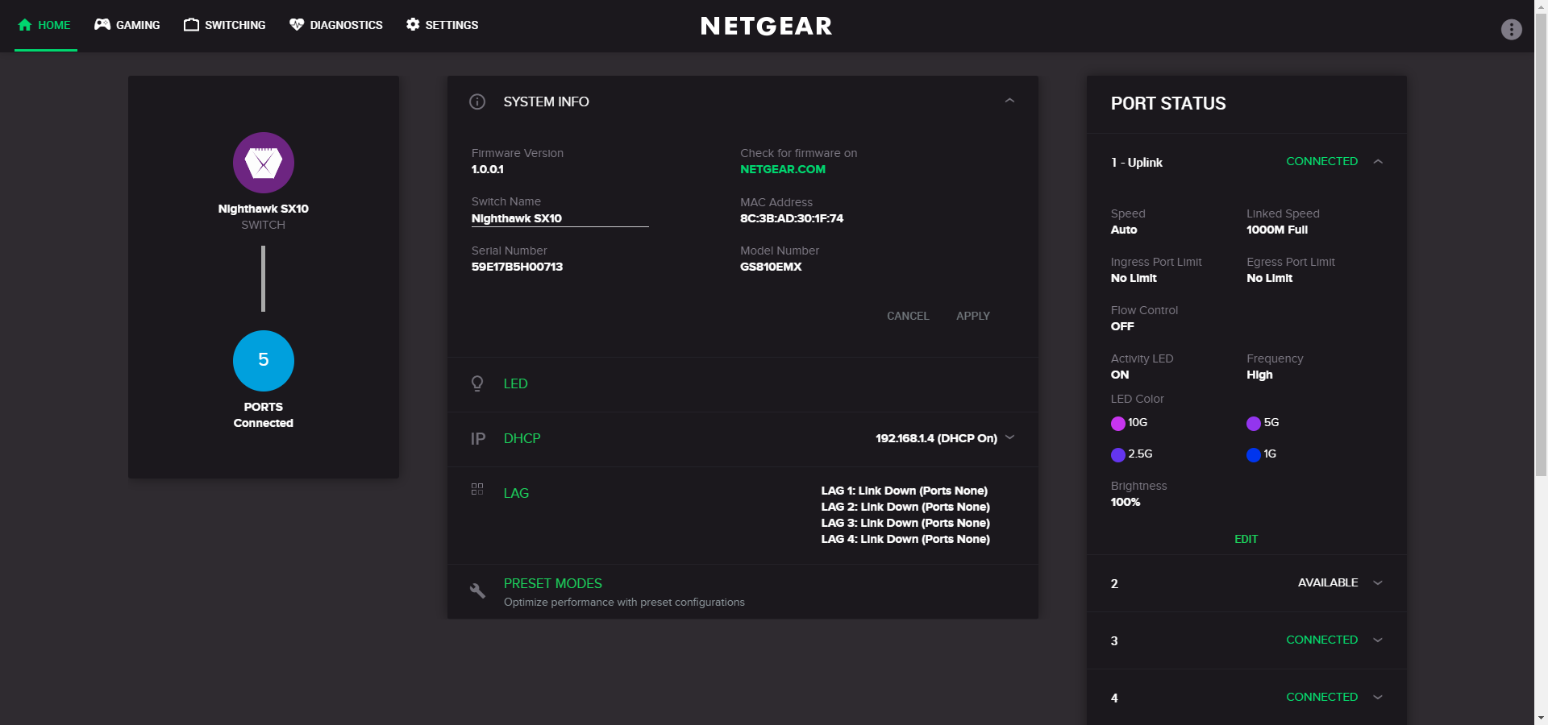Collapse the port 1 Uplink details
1548x725 pixels.
click(x=1378, y=161)
